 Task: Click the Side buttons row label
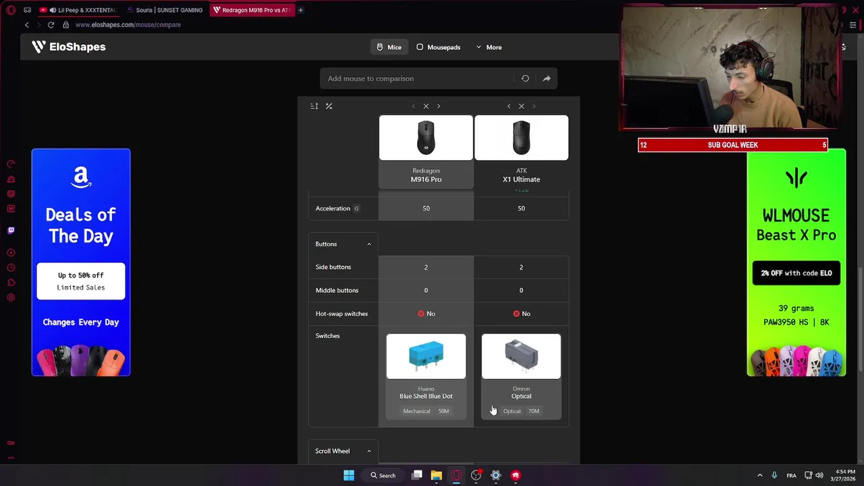333,267
